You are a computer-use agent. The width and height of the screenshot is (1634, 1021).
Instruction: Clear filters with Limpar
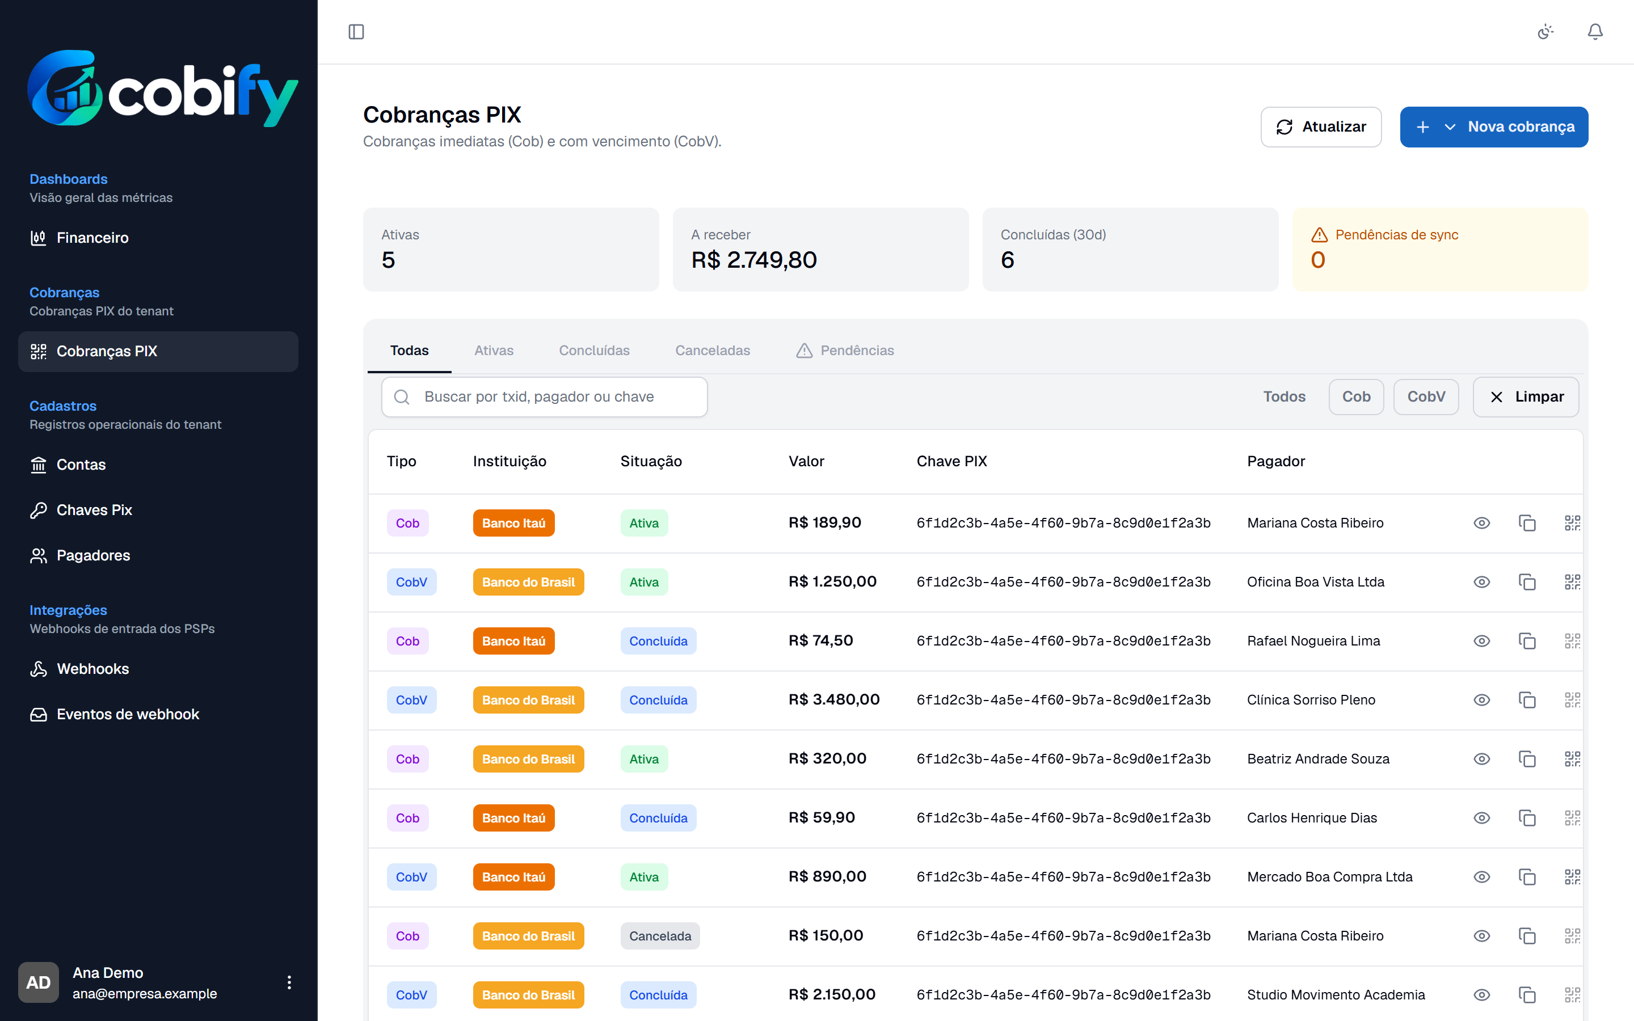point(1525,397)
